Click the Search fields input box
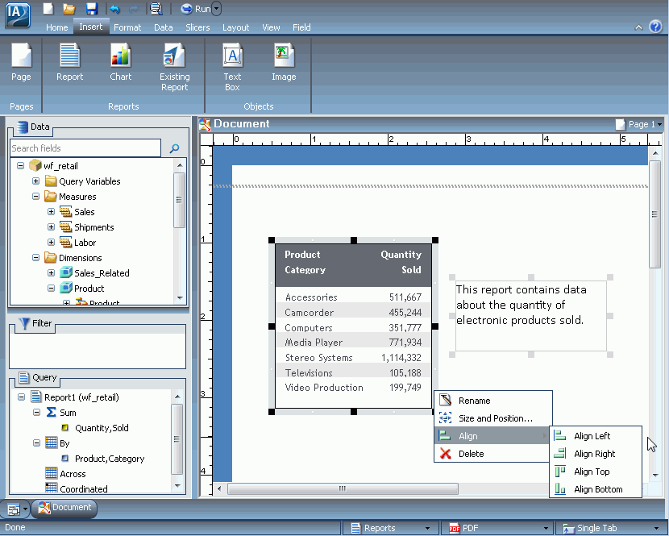This screenshot has width=669, height=536. tap(85, 148)
